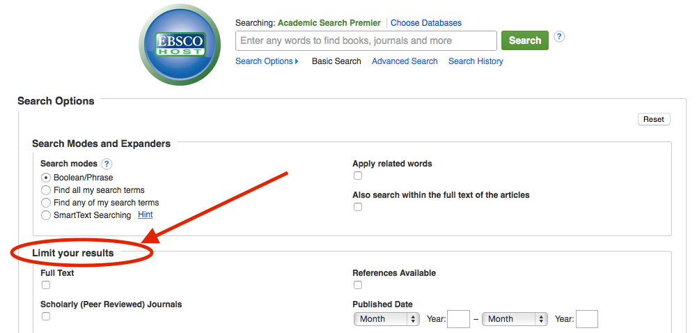Check References Available option
The width and height of the screenshot is (697, 333).
[358, 285]
